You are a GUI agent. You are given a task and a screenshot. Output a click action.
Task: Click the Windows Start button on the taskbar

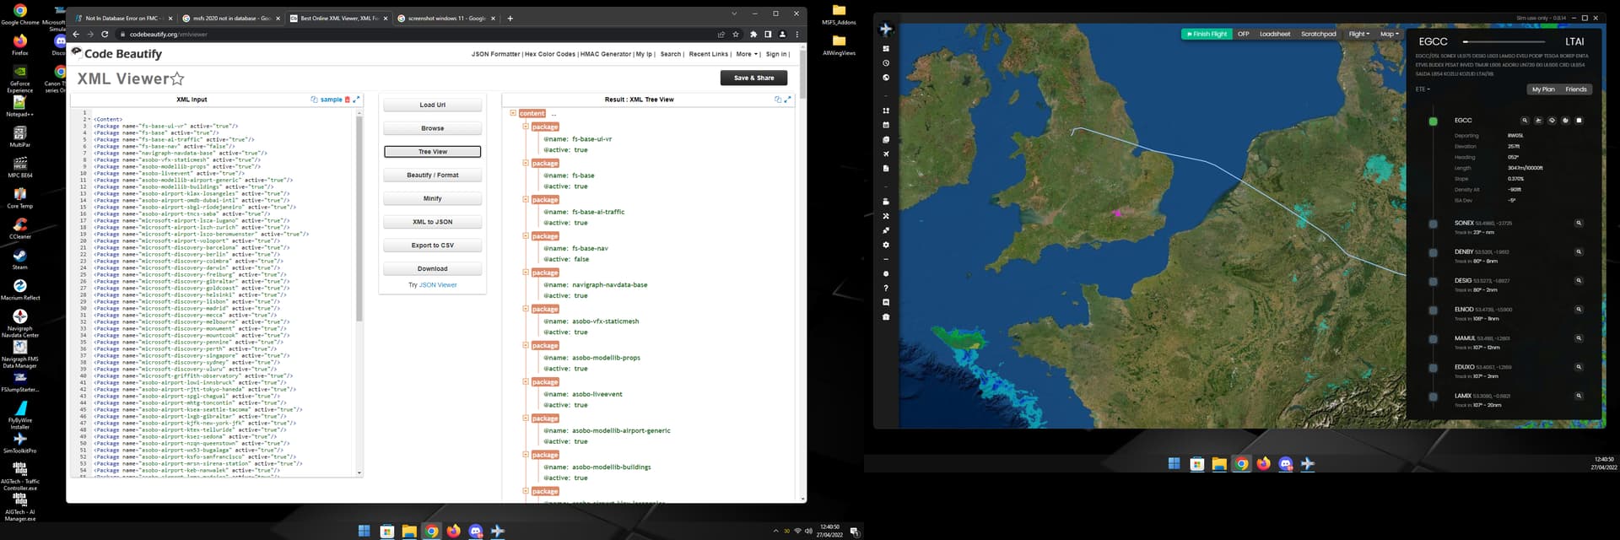[x=364, y=531]
